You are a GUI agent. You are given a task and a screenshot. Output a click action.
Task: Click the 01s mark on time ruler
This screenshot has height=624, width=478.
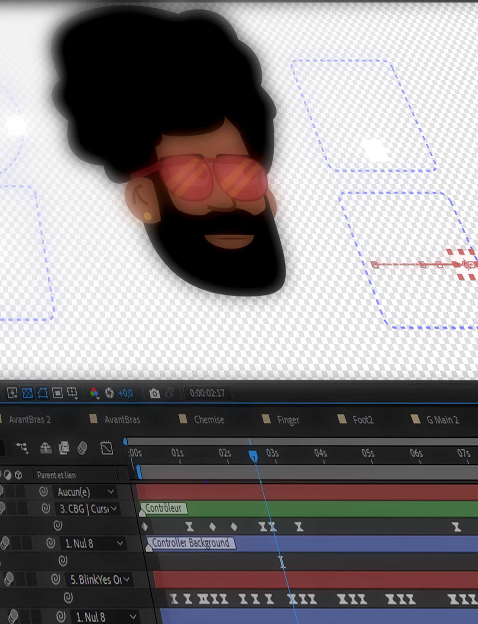(177, 453)
